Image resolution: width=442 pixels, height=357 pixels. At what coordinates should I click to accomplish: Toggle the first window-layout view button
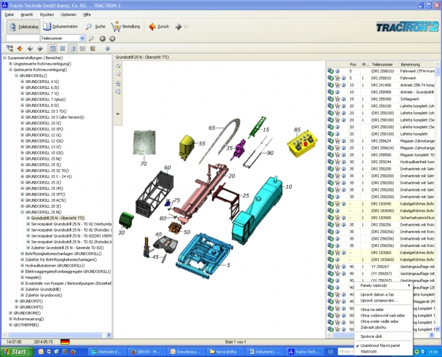coord(52,49)
